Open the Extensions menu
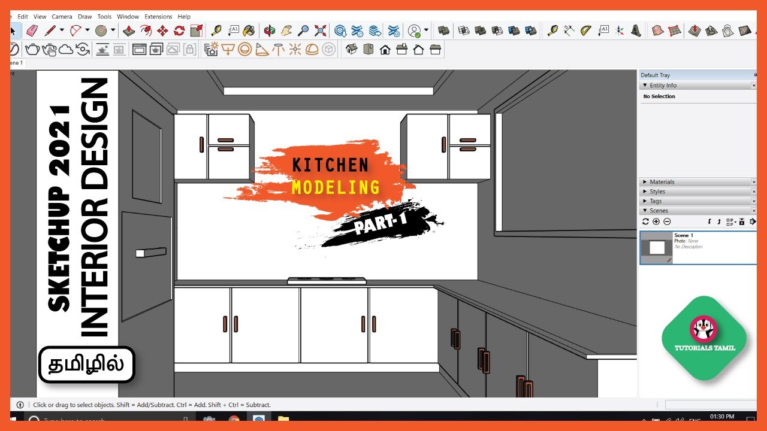 pyautogui.click(x=158, y=17)
